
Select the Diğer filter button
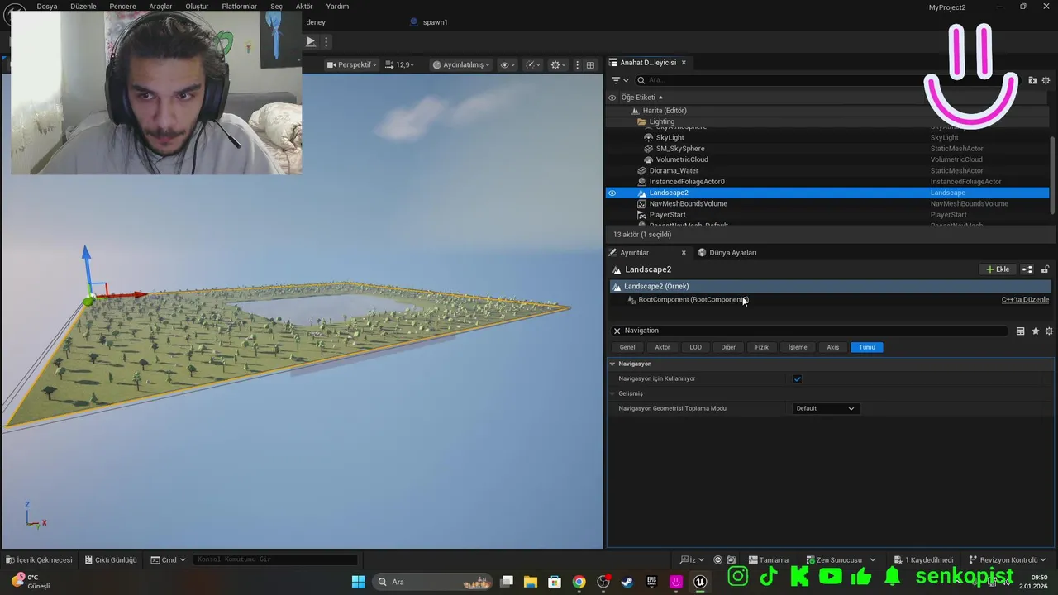(728, 347)
